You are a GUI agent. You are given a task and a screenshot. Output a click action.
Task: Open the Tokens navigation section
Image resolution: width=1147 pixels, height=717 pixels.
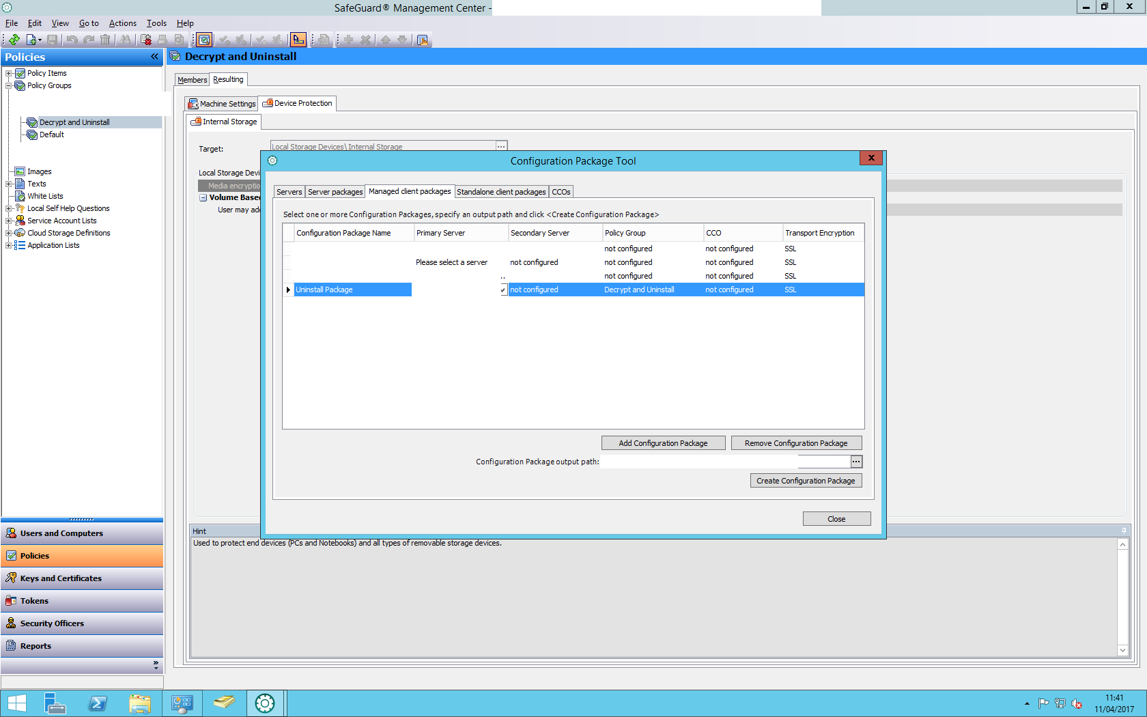[x=82, y=601]
